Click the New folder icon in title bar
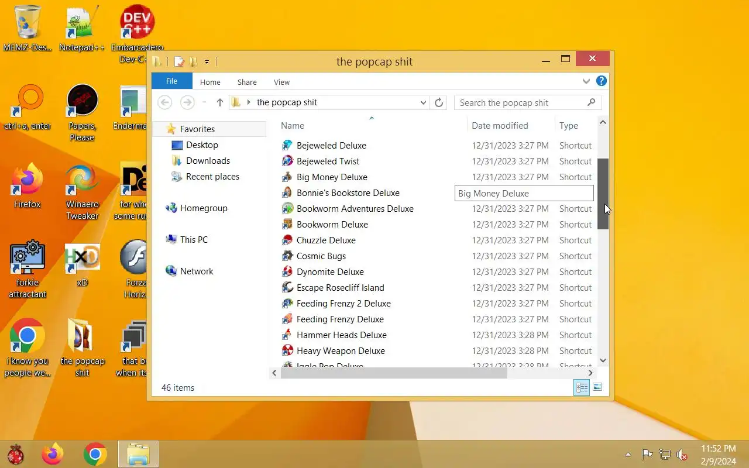 (x=194, y=61)
